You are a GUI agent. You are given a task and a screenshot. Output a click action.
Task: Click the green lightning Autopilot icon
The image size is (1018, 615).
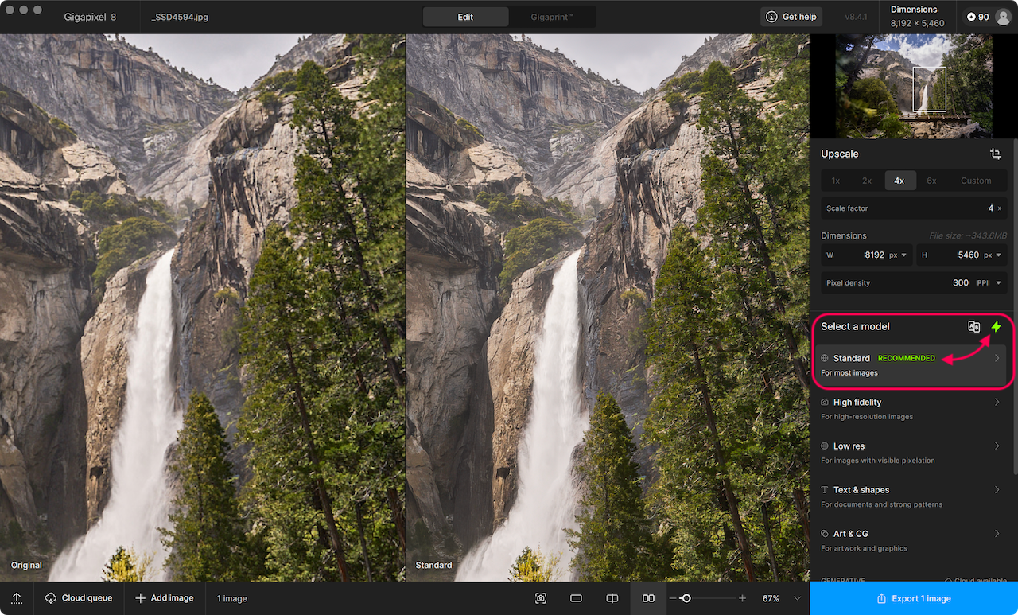[x=996, y=326]
